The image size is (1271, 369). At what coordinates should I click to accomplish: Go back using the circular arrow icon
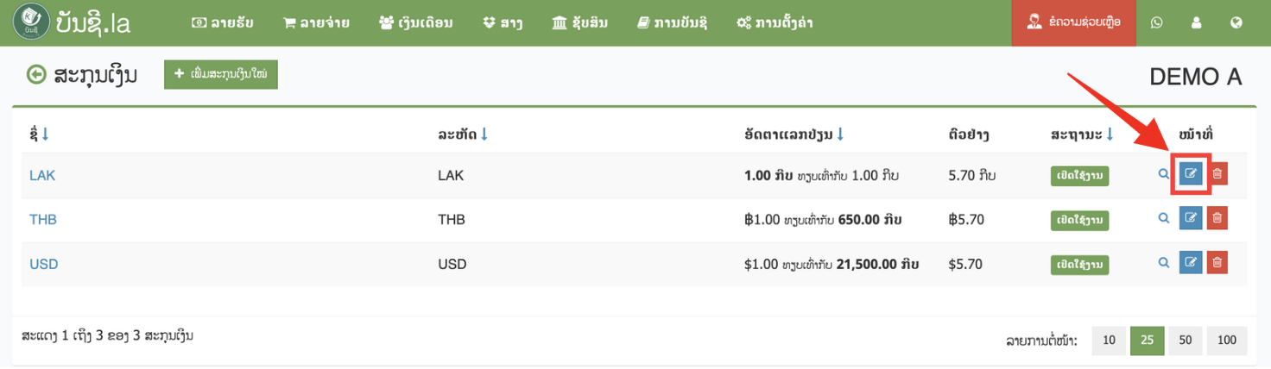tap(36, 75)
